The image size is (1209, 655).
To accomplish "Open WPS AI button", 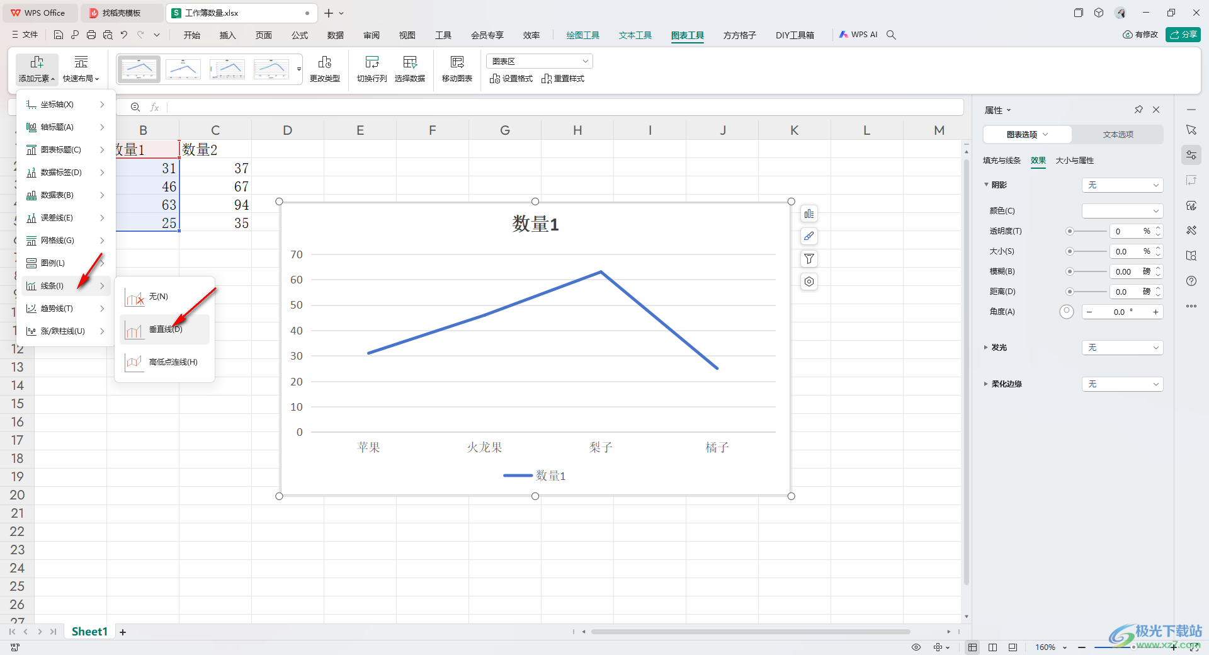I will pyautogui.click(x=858, y=35).
